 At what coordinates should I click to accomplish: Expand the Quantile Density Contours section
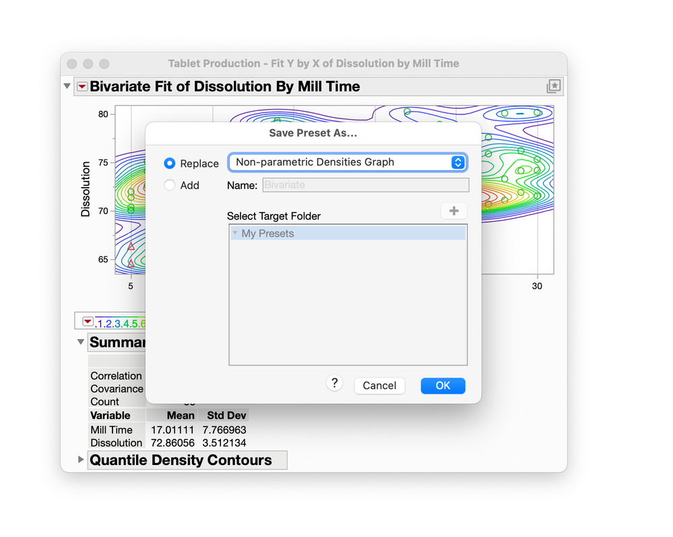click(x=81, y=460)
